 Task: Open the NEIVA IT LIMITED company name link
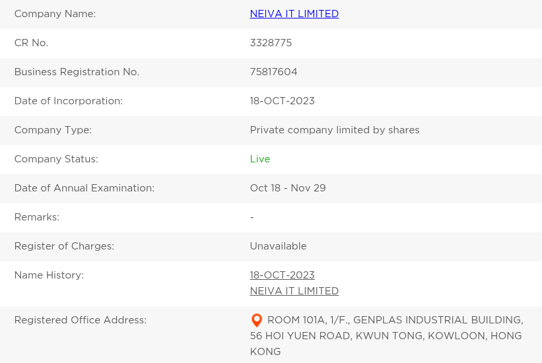click(x=294, y=14)
